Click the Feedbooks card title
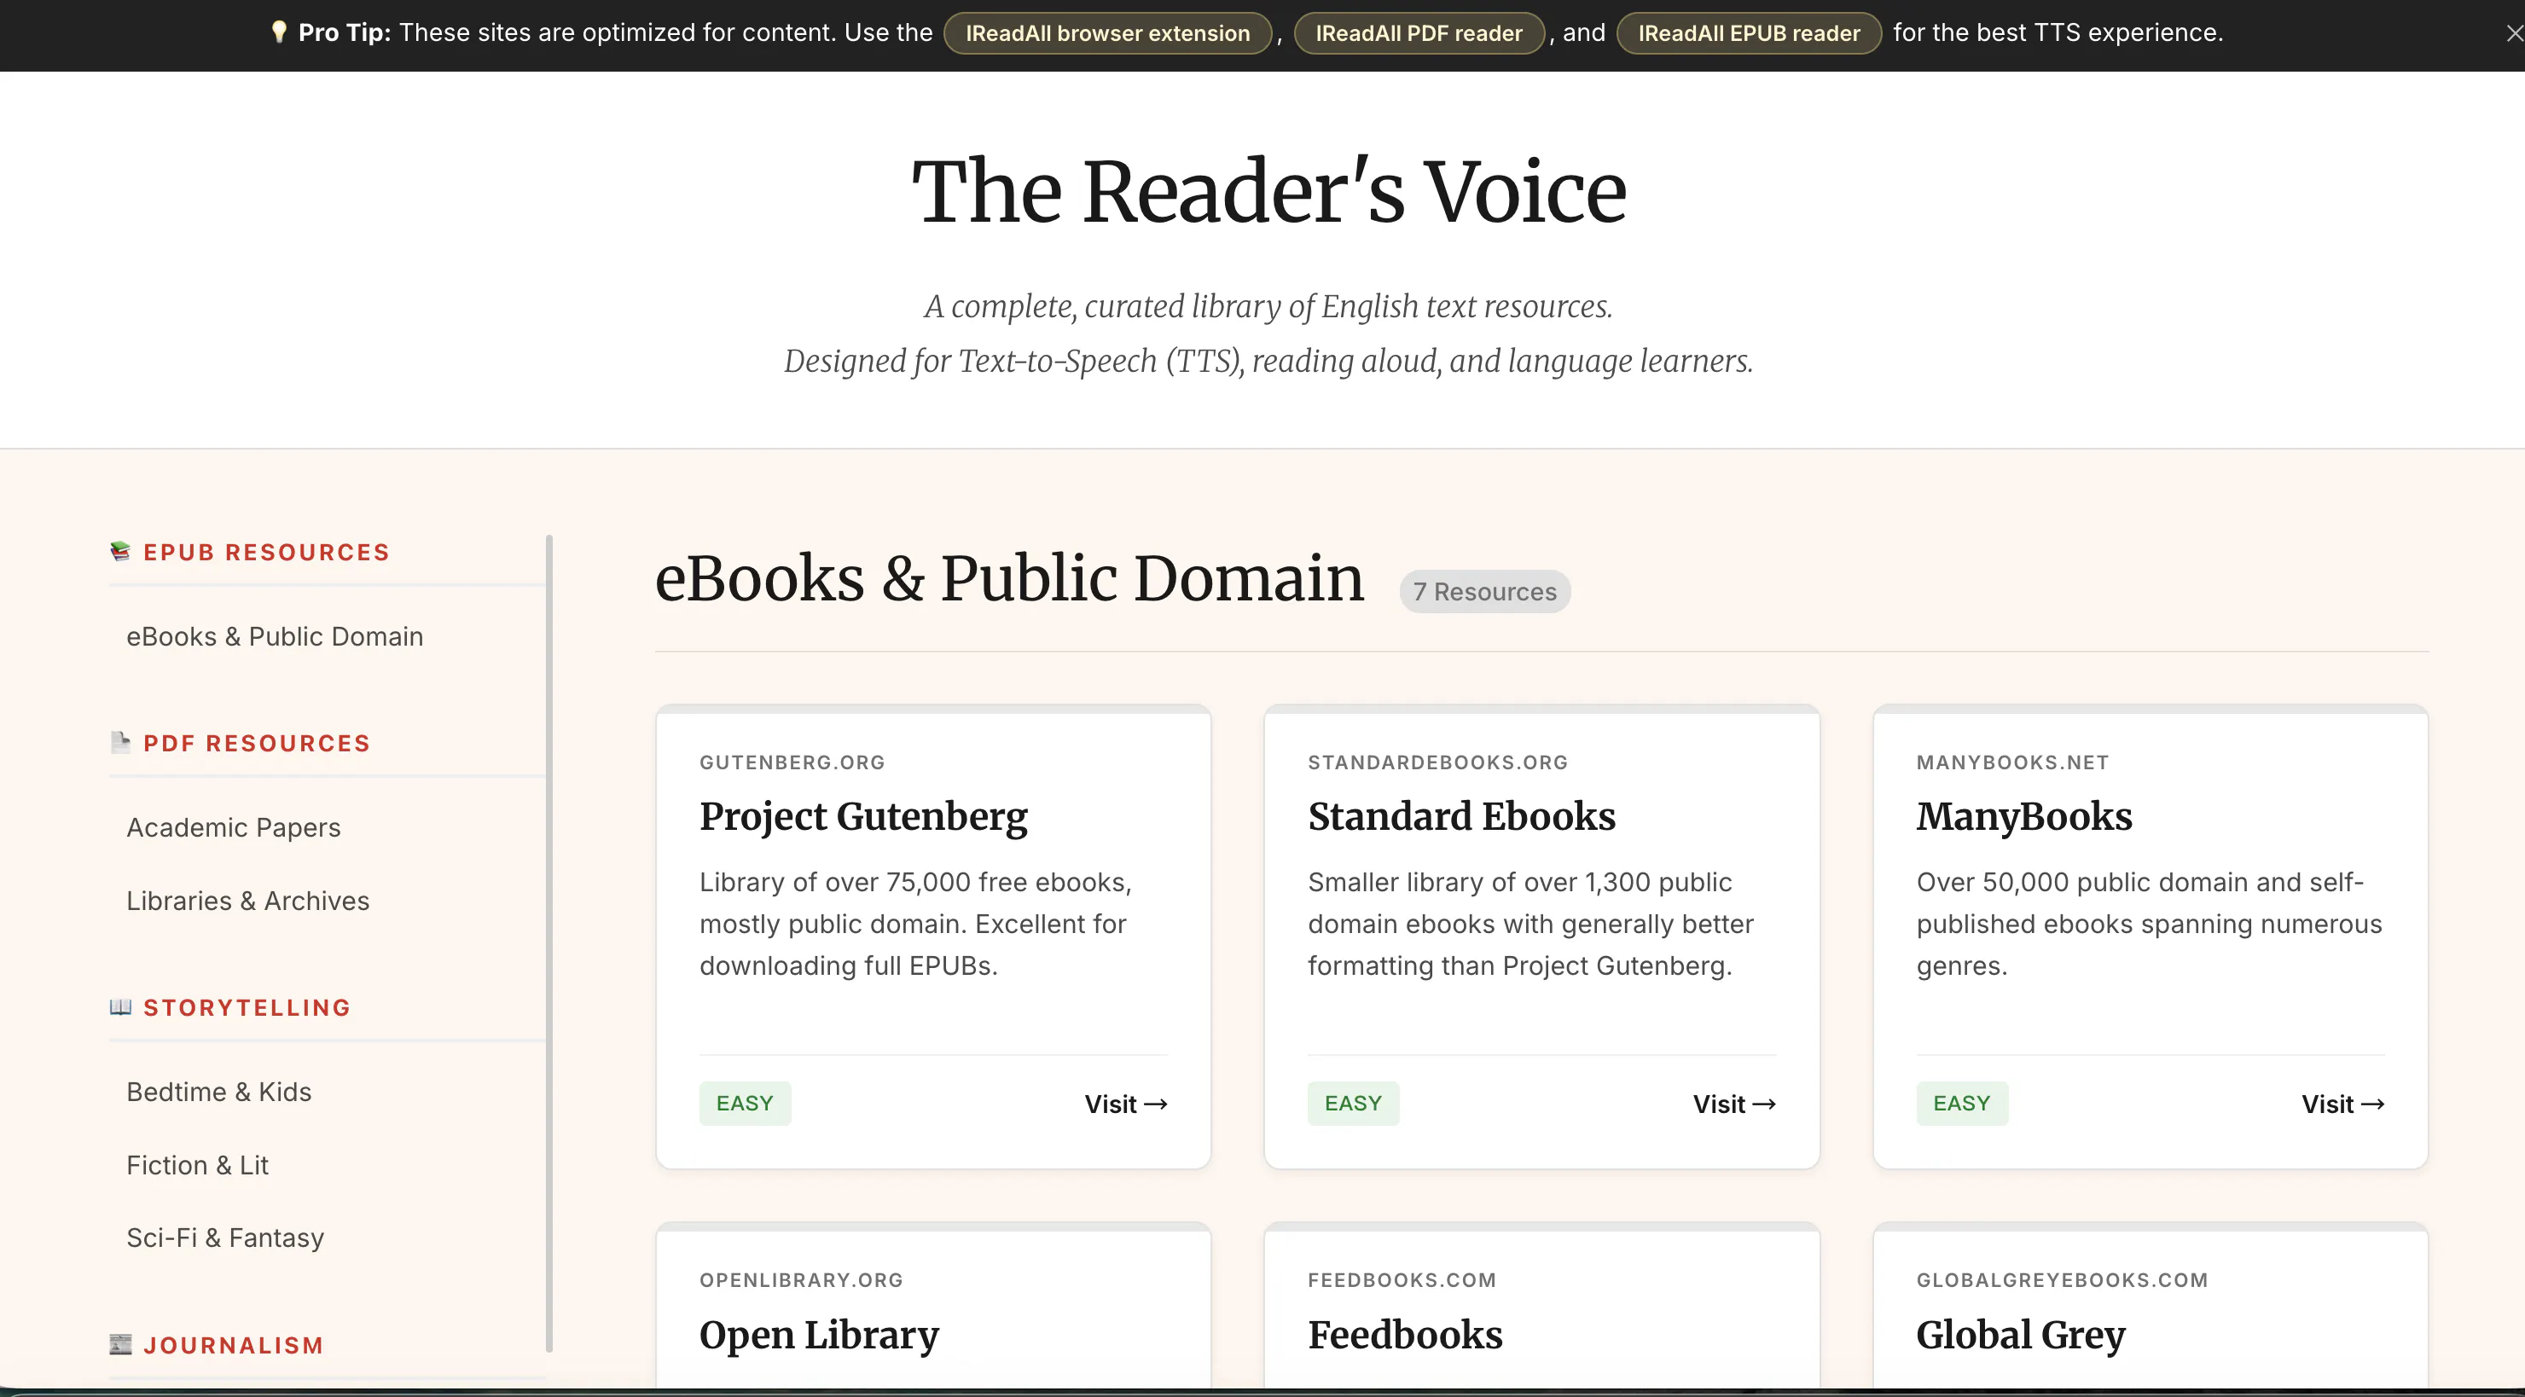Viewport: 2525px width, 1397px height. (x=1405, y=1336)
